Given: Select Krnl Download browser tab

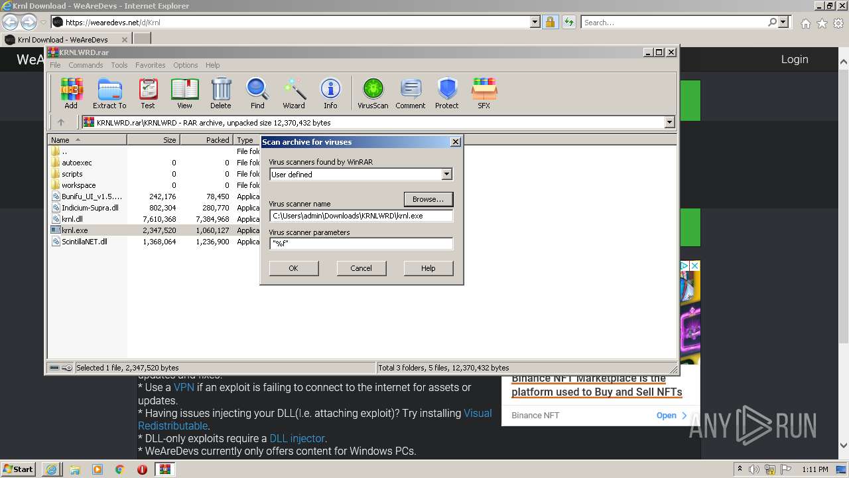Looking at the screenshot, I should (66, 39).
